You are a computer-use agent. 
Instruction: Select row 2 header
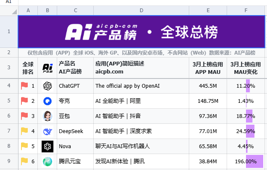(9, 52)
